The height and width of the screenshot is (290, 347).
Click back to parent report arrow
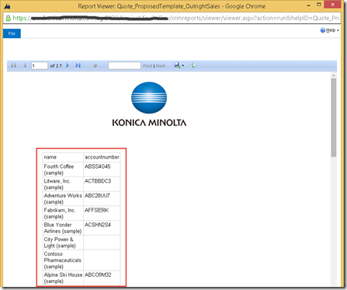95,66
